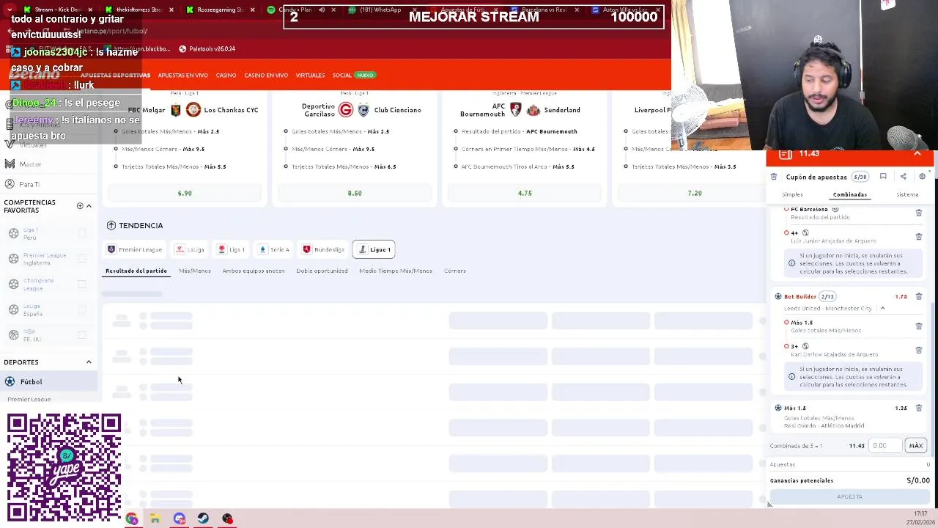Toggle NBA EE. UU. favorite checkbox
The width and height of the screenshot is (938, 528).
[82, 334]
